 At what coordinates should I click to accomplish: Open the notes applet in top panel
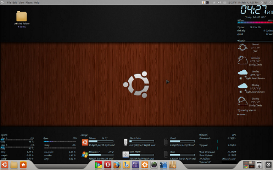tap(203, 2)
